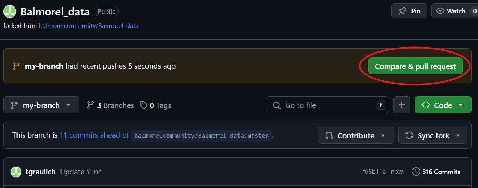Click the branch icon beside 3 Branches
Viewport: 478px width, 188px height.
(x=91, y=105)
